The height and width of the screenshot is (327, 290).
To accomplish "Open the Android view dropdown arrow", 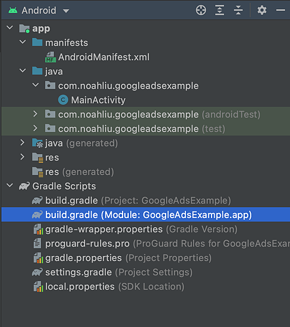I will click(66, 11).
